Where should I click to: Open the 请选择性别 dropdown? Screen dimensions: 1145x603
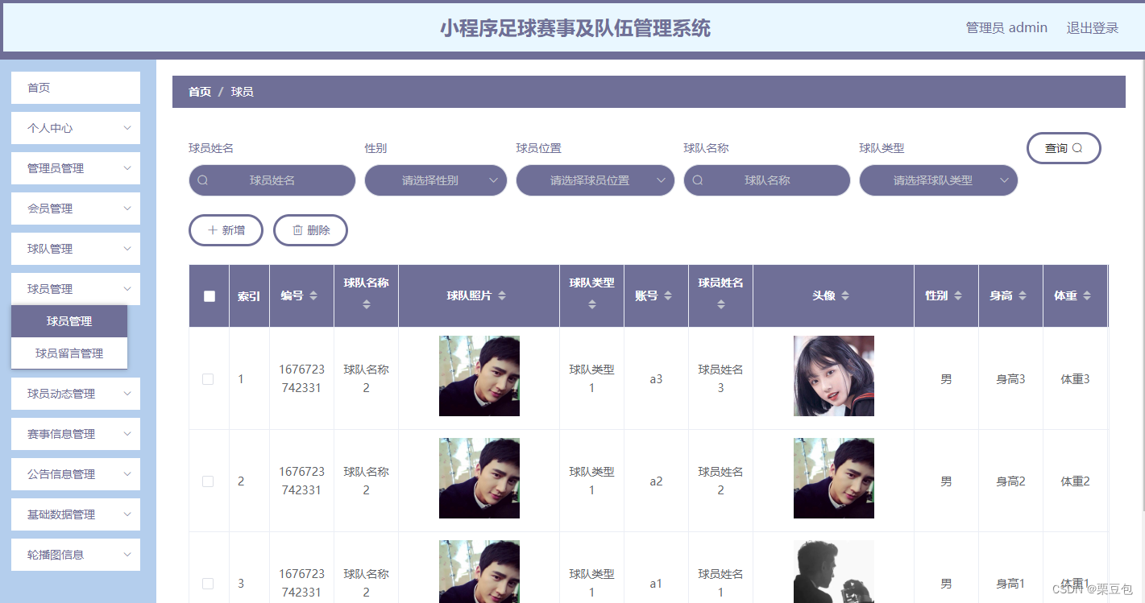point(436,180)
